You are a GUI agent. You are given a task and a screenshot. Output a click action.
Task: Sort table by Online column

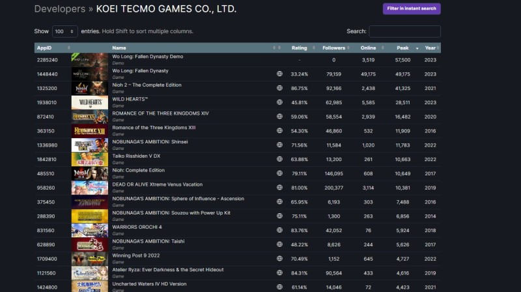tap(369, 48)
